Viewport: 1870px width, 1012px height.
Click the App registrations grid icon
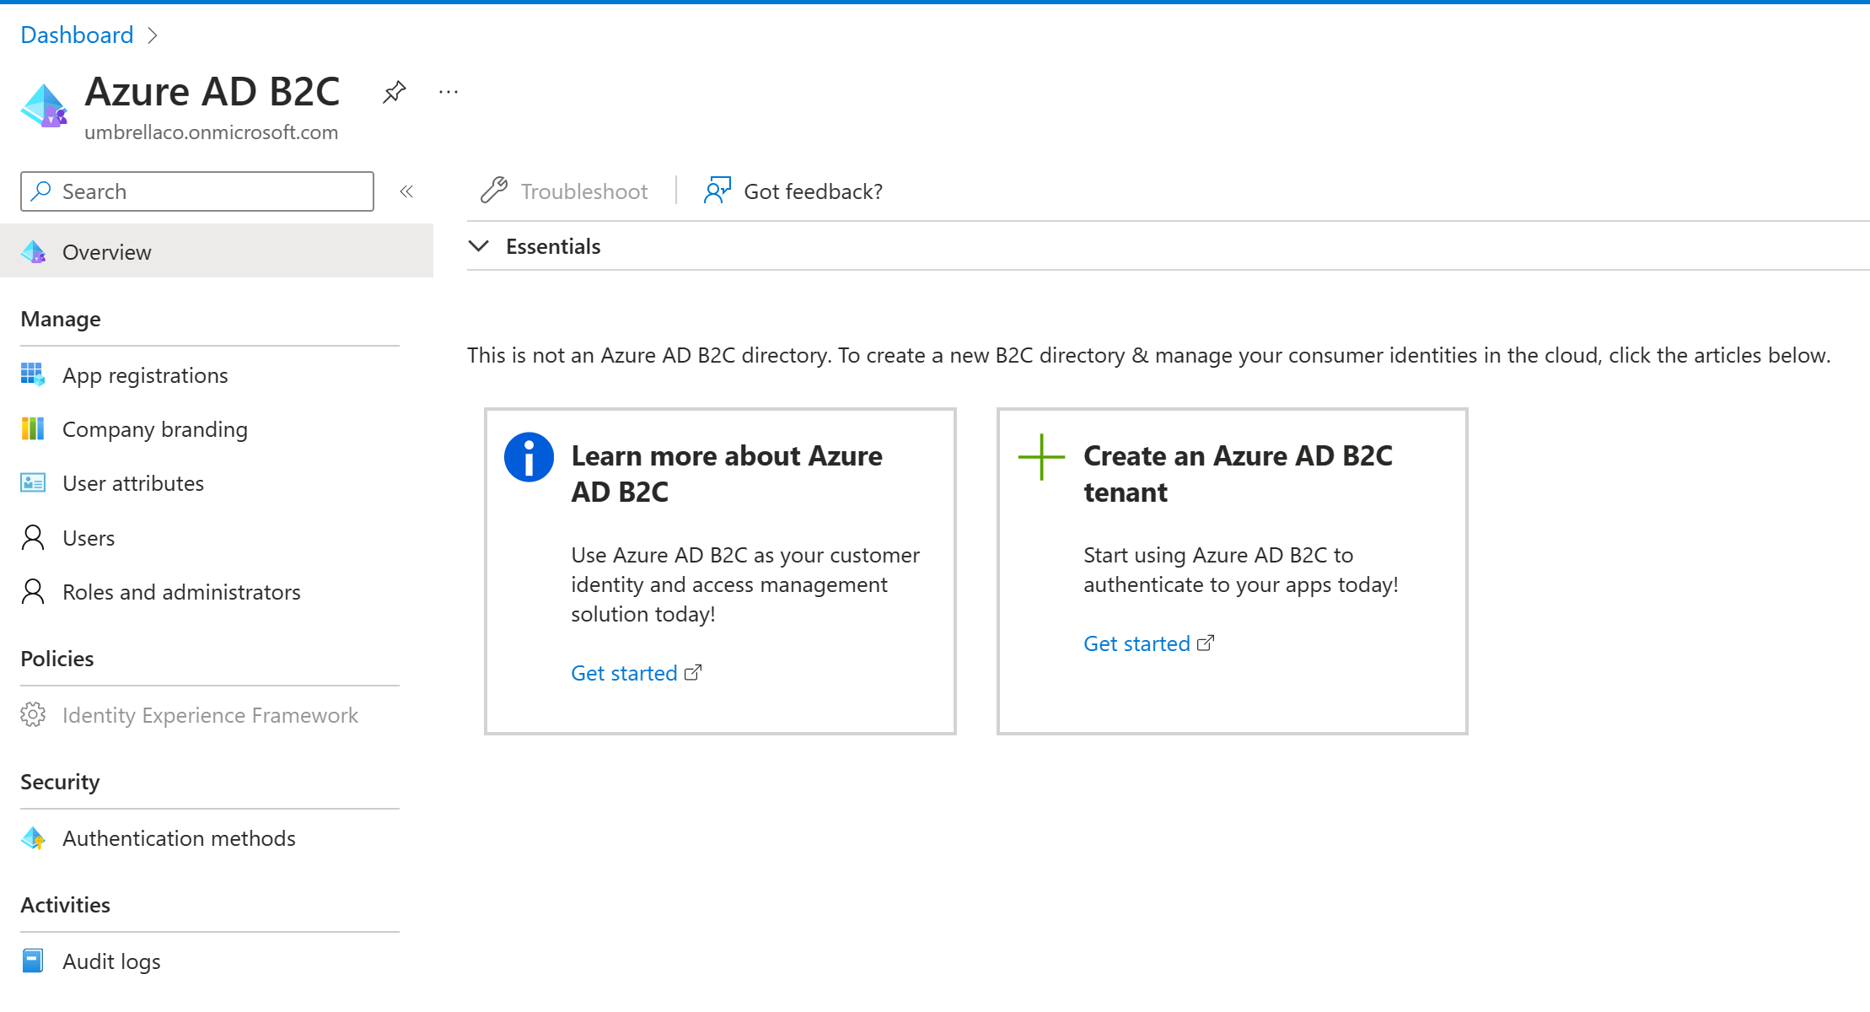tap(33, 374)
